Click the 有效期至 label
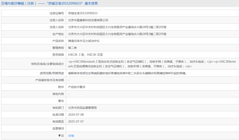 pyautogui.click(x=58, y=121)
